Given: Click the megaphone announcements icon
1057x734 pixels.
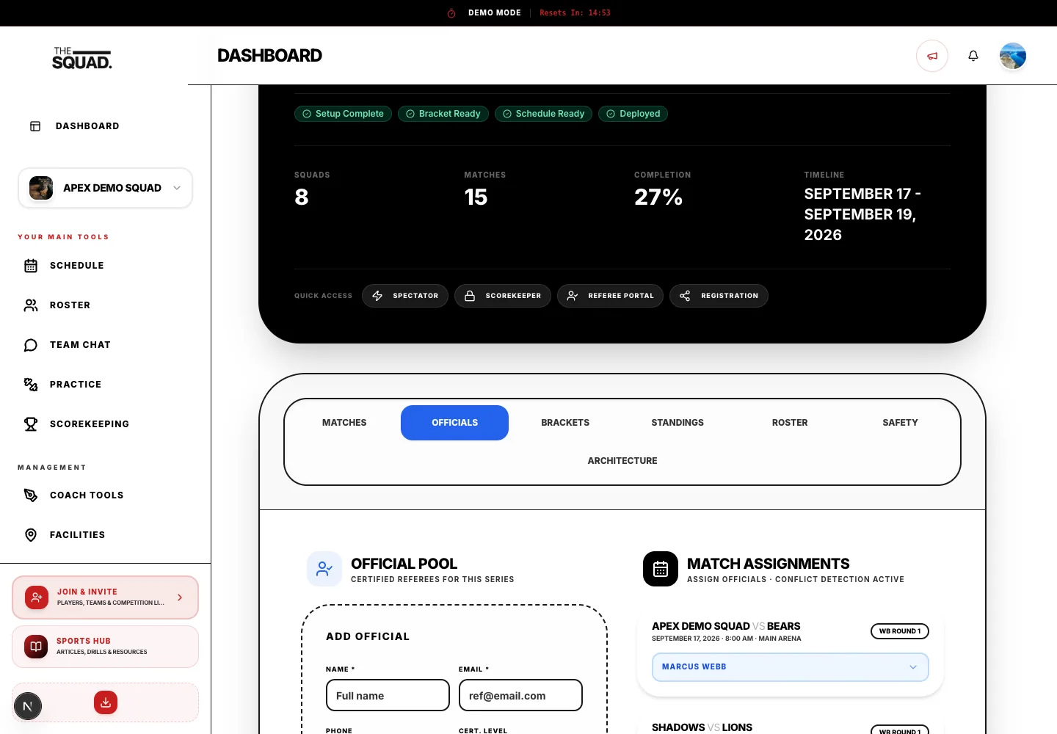Looking at the screenshot, I should (932, 56).
